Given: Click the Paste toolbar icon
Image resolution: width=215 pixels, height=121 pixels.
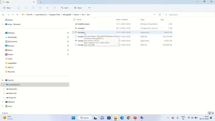Looking at the screenshot, I should pos(33,8).
